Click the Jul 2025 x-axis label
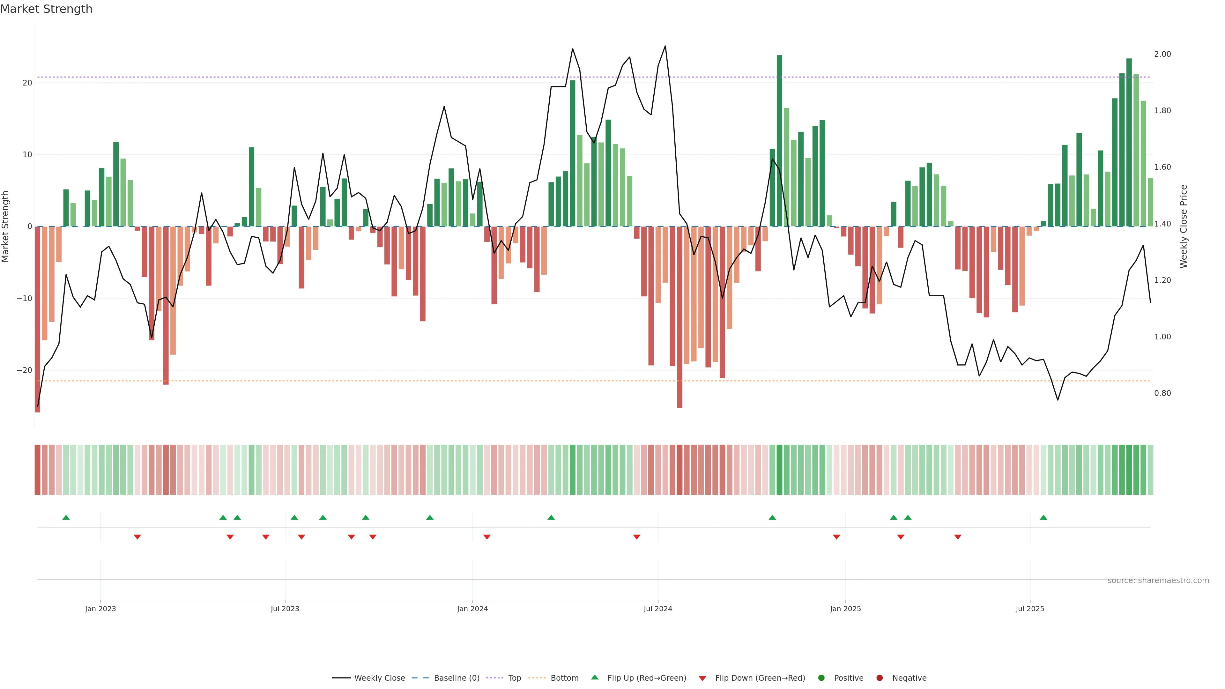The width and height of the screenshot is (1225, 689). point(1029,609)
